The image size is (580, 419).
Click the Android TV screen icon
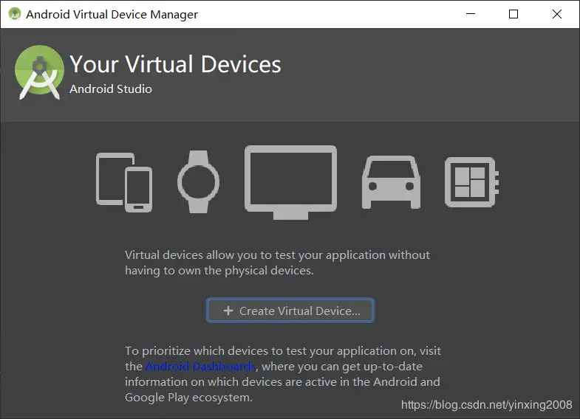[291, 182]
